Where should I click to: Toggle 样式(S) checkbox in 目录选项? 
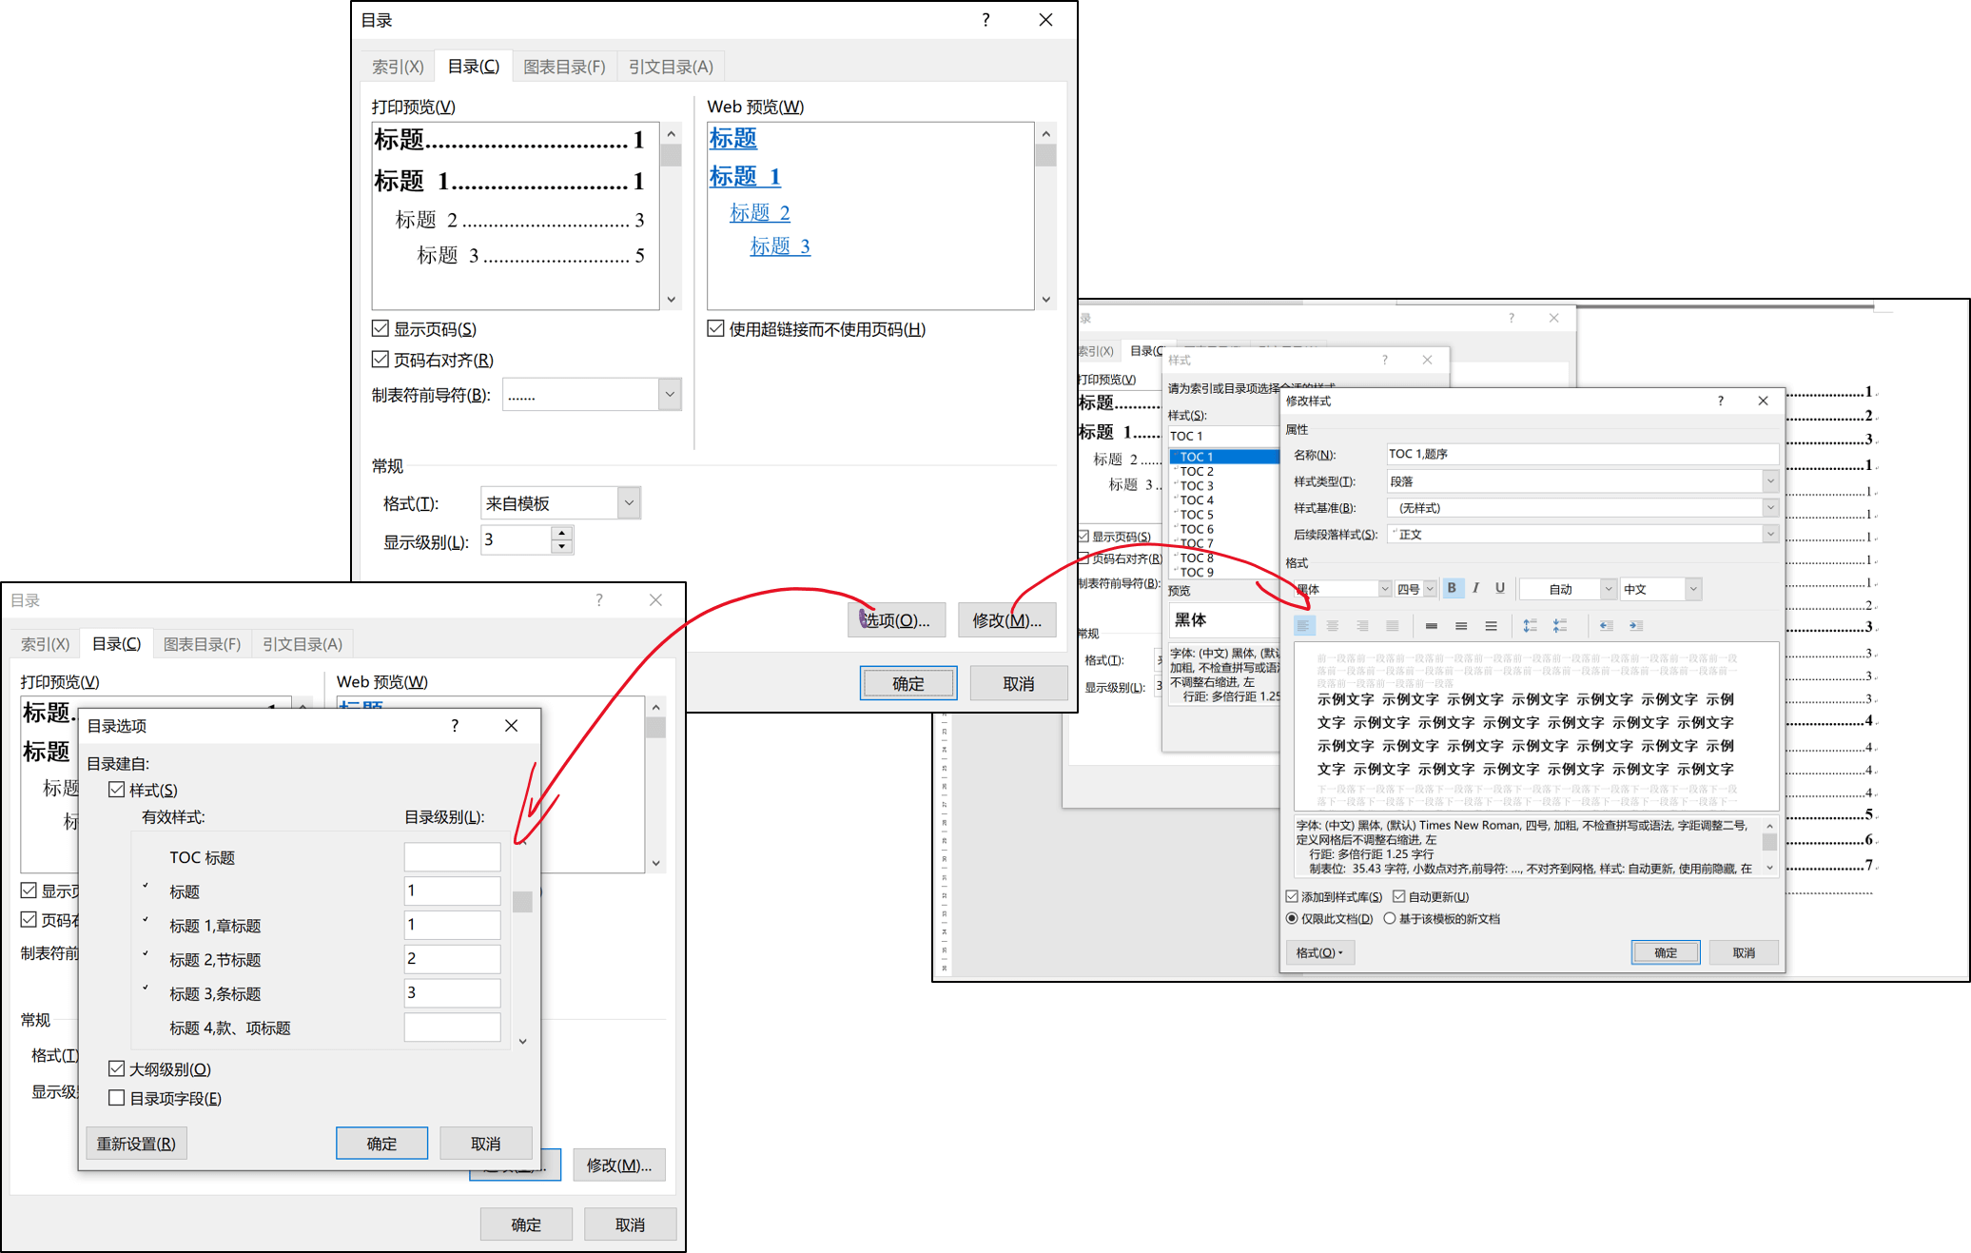click(117, 790)
